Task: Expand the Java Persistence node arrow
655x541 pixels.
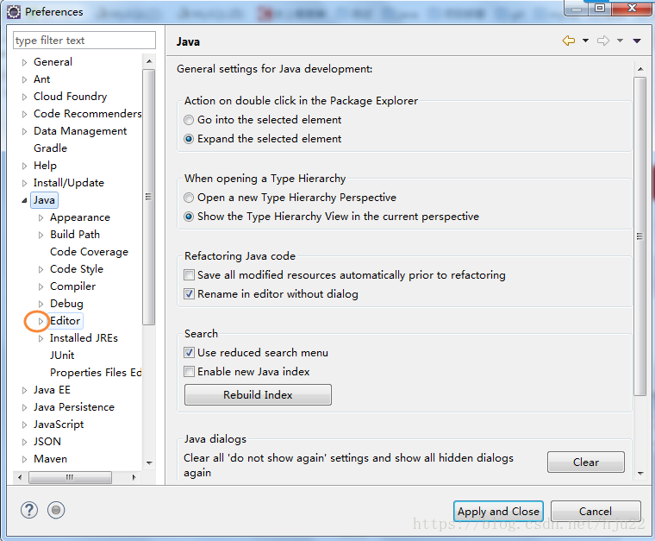Action: 24,407
